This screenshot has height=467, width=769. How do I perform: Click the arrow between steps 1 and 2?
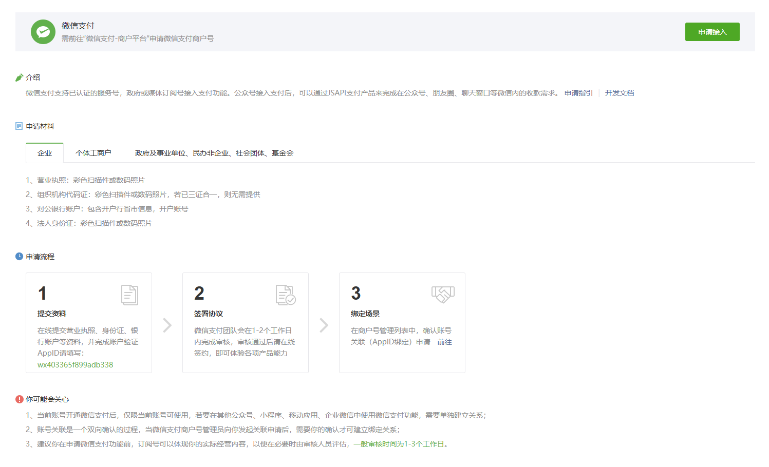(167, 325)
